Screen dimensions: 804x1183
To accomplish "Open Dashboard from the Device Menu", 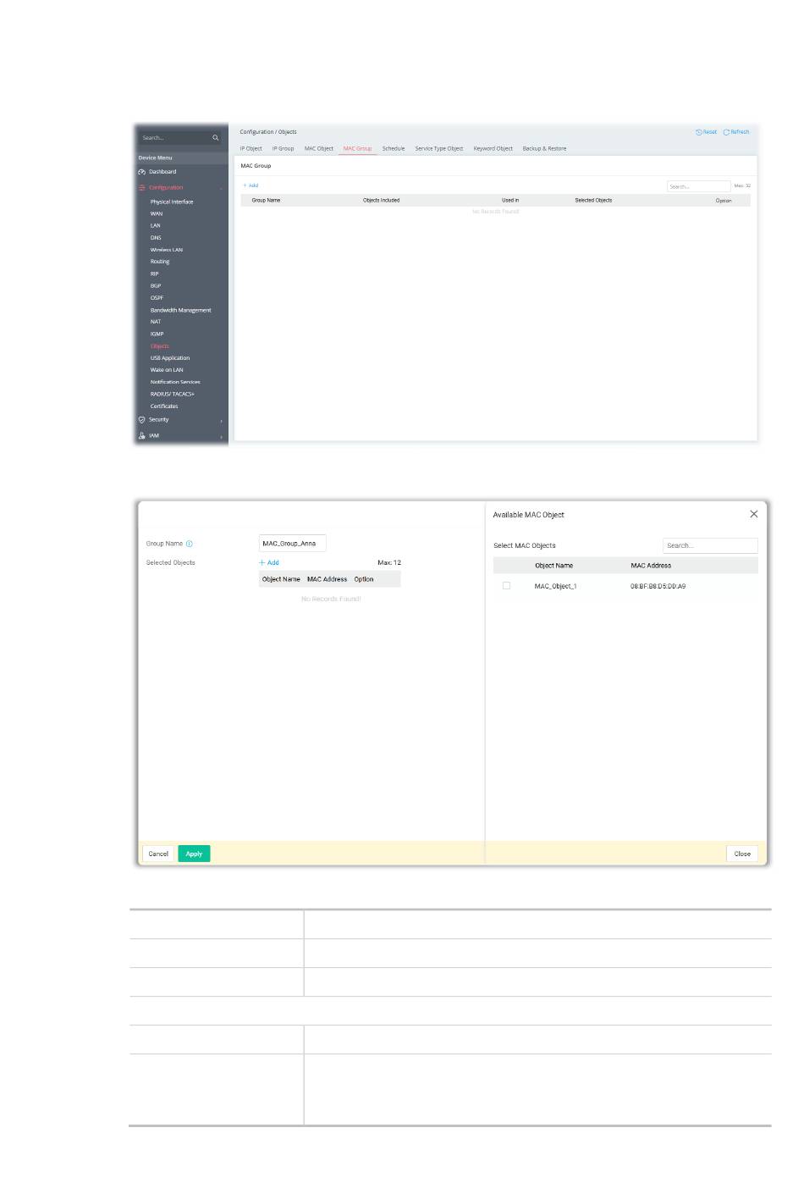I will [x=162, y=172].
